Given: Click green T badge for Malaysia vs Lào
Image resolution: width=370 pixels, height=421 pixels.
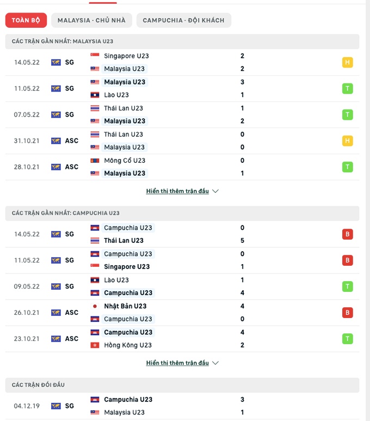Looking at the screenshot, I should point(347,88).
